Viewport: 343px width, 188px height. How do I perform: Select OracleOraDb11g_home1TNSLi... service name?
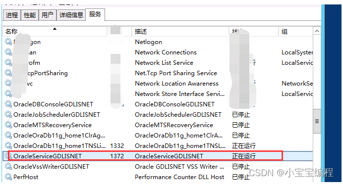pos(59,146)
